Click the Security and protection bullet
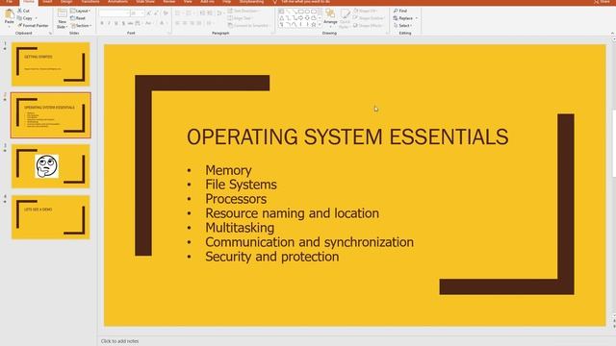Image resolution: width=616 pixels, height=346 pixels. click(x=271, y=257)
